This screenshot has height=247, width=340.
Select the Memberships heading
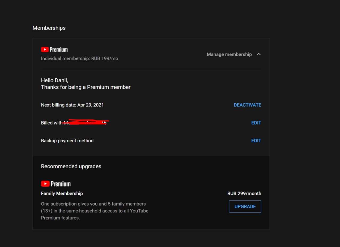click(49, 28)
